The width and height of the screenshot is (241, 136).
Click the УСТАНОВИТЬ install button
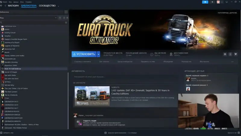pyautogui.click(x=84, y=54)
